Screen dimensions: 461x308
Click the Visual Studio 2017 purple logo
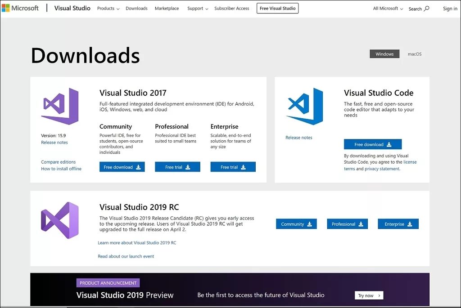pyautogui.click(x=60, y=106)
